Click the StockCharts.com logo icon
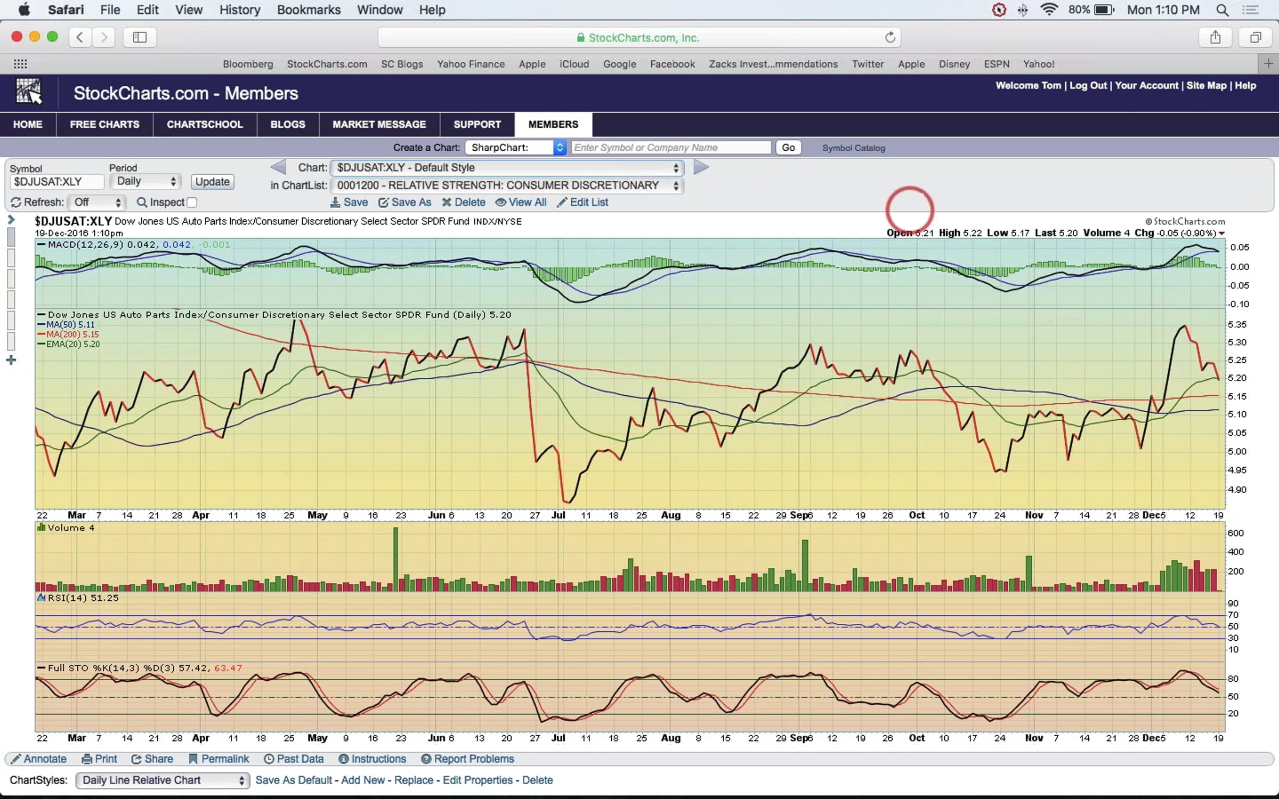The height and width of the screenshot is (799, 1279). point(29,92)
